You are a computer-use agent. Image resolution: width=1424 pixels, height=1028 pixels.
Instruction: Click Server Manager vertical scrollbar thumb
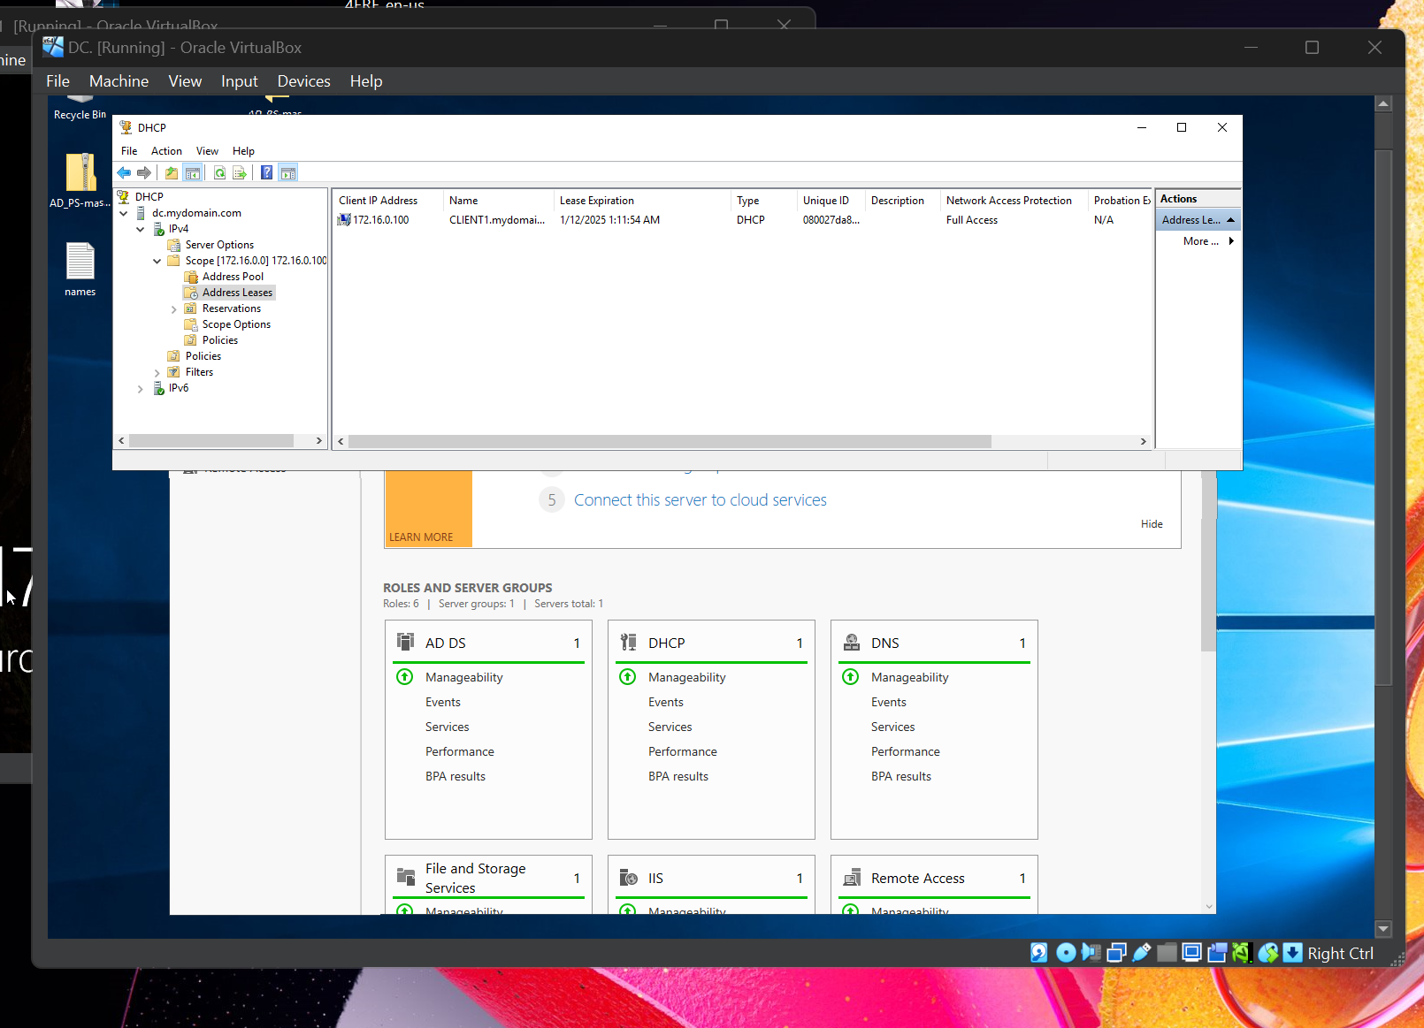click(x=1207, y=561)
